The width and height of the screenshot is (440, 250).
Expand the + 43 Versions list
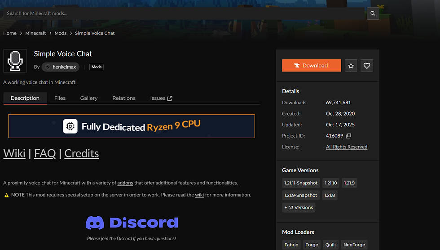coord(299,208)
